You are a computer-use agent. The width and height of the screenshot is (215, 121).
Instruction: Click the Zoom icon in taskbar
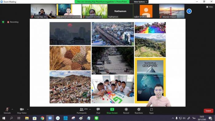(x=50, y=118)
